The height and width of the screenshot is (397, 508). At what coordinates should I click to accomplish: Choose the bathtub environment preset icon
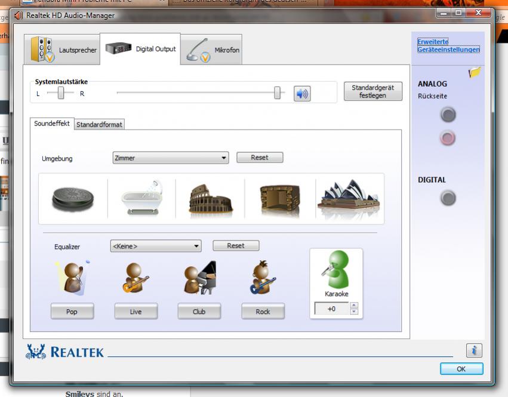142,198
